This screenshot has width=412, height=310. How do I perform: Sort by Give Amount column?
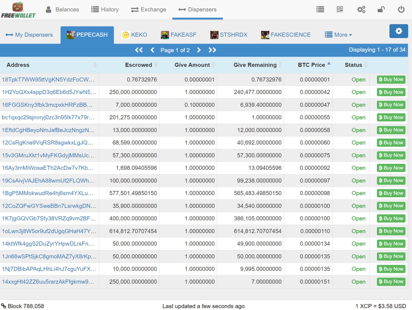(x=188, y=65)
